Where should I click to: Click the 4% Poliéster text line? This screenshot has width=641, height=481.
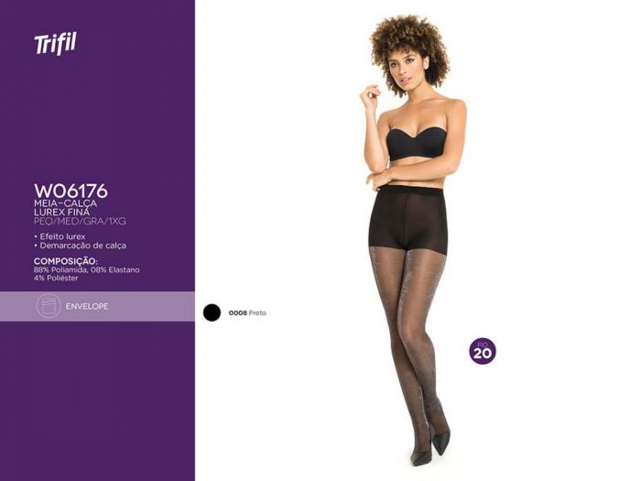[x=56, y=279]
